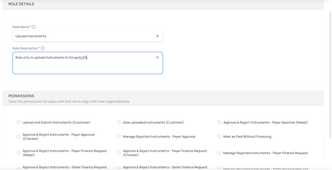Tick Approve & Reject Instruments Payer Approval (Maker)
Image resolution: width=332 pixels, height=170 pixels.
[219, 122]
